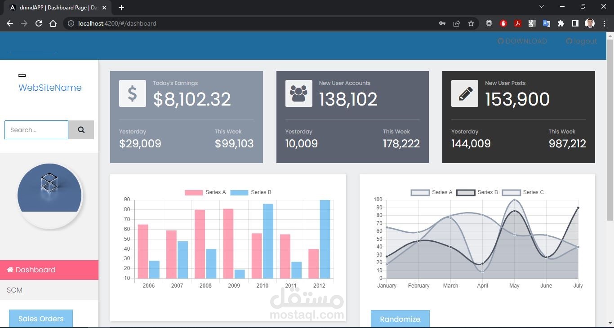614x328 pixels.
Task: Select SCM in the sidebar
Action: (x=49, y=290)
